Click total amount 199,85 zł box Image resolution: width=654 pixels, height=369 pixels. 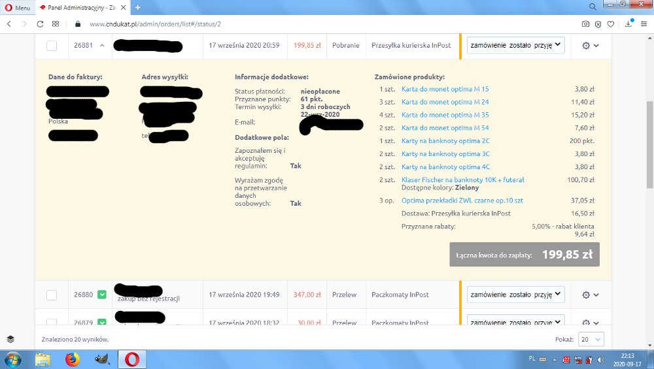[x=525, y=255]
